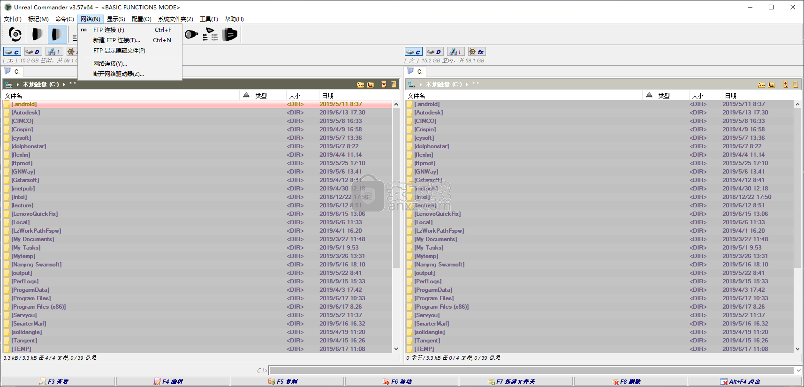Click the F8 删除 button
The width and height of the screenshot is (804, 387).
click(630, 382)
